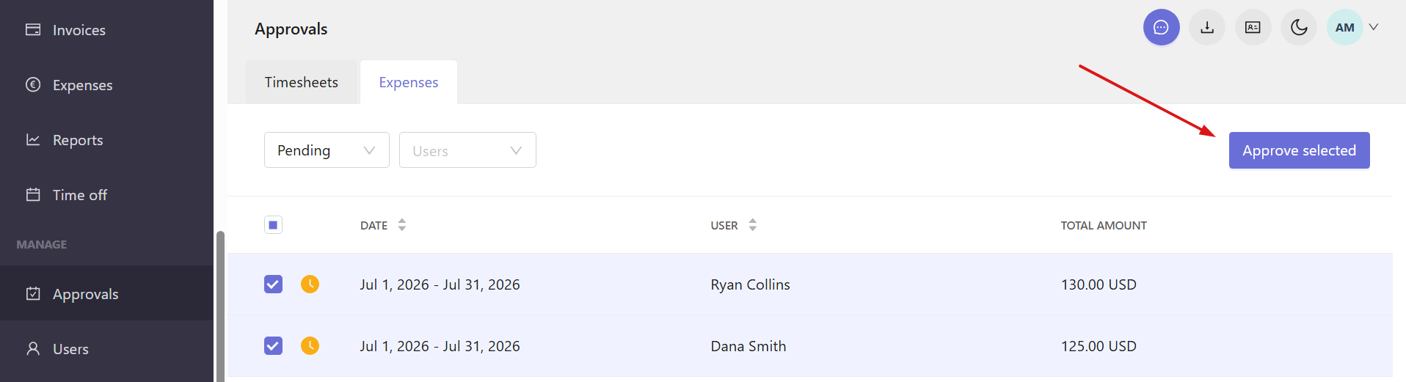
Task: Click pending clock icon for Dana Smith
Action: (x=310, y=345)
